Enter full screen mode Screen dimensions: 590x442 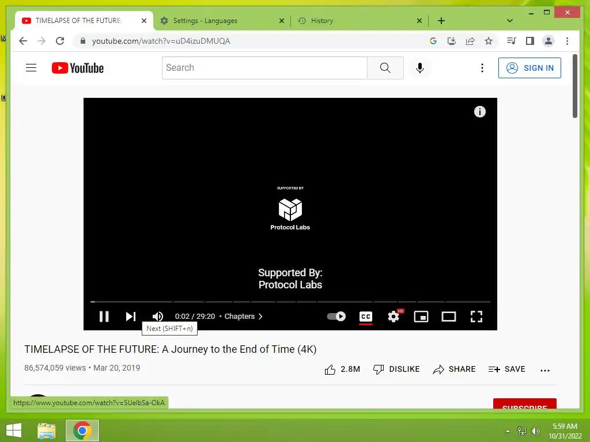(x=476, y=317)
